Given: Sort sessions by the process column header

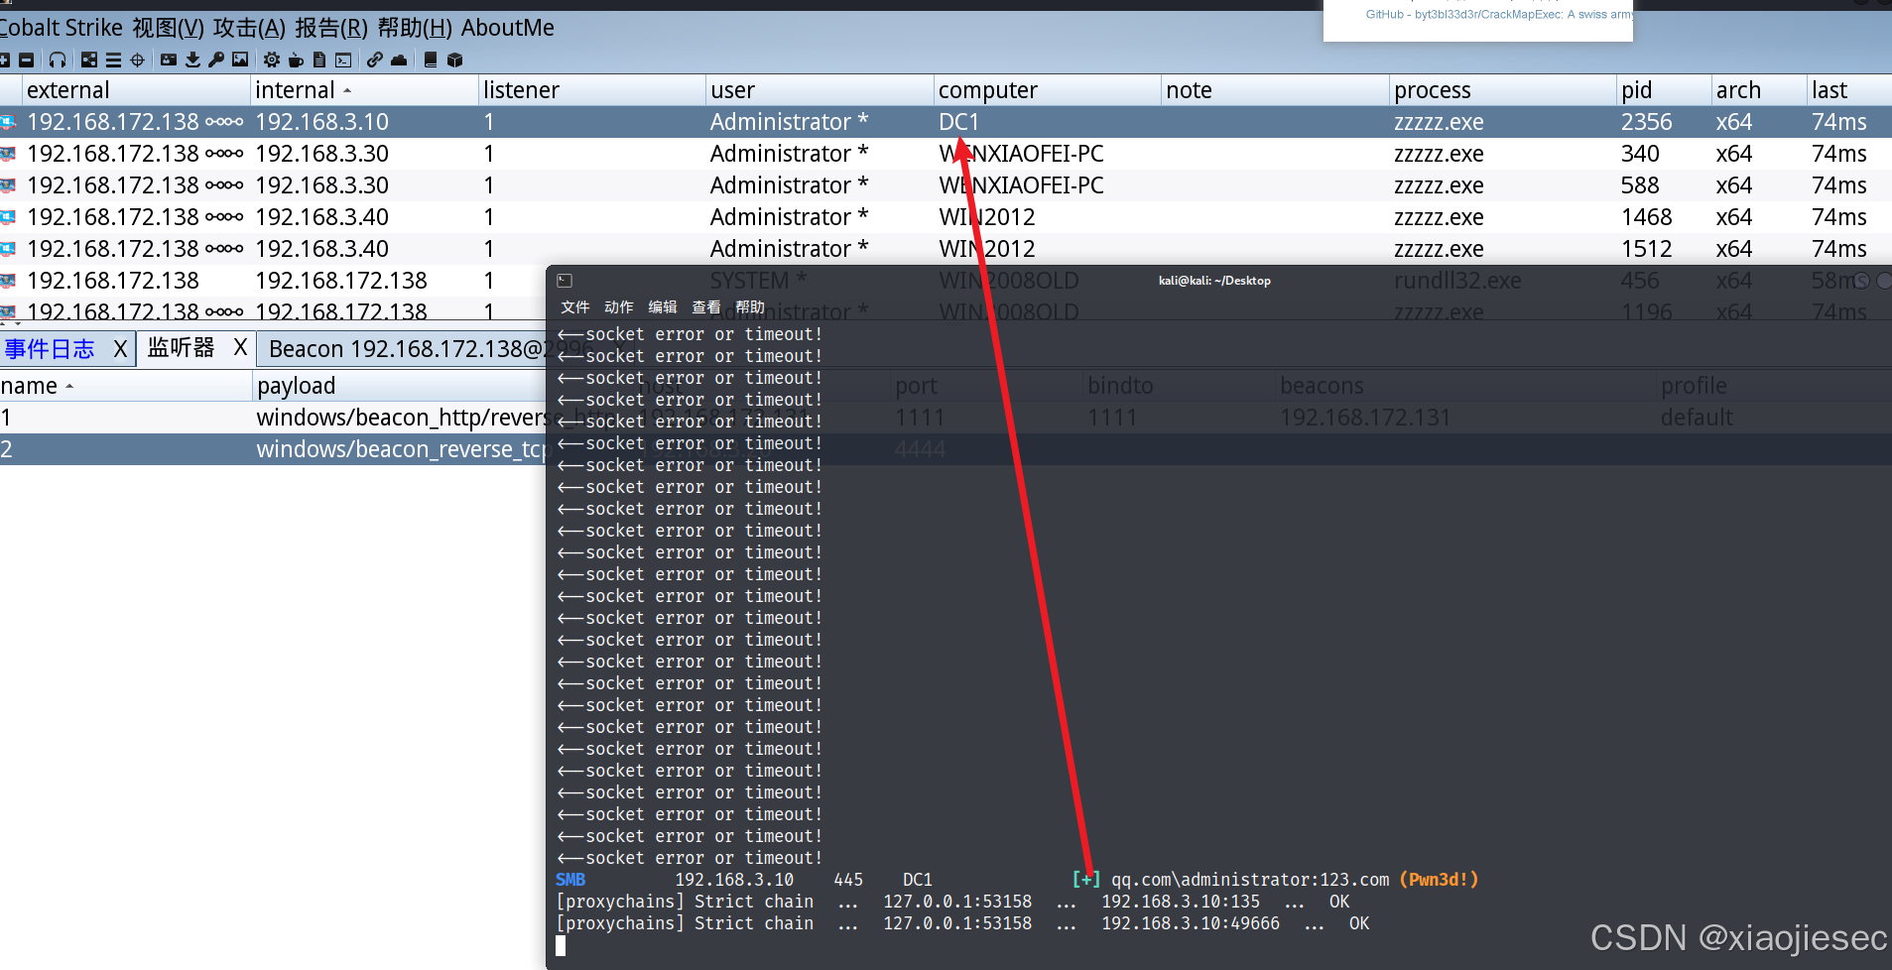Looking at the screenshot, I should coord(1503,90).
